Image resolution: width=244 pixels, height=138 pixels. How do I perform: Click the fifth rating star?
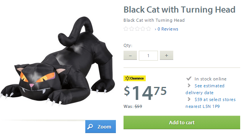149,29
